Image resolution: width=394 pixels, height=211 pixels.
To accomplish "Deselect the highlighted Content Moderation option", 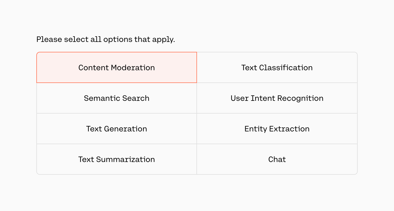I will [x=117, y=68].
